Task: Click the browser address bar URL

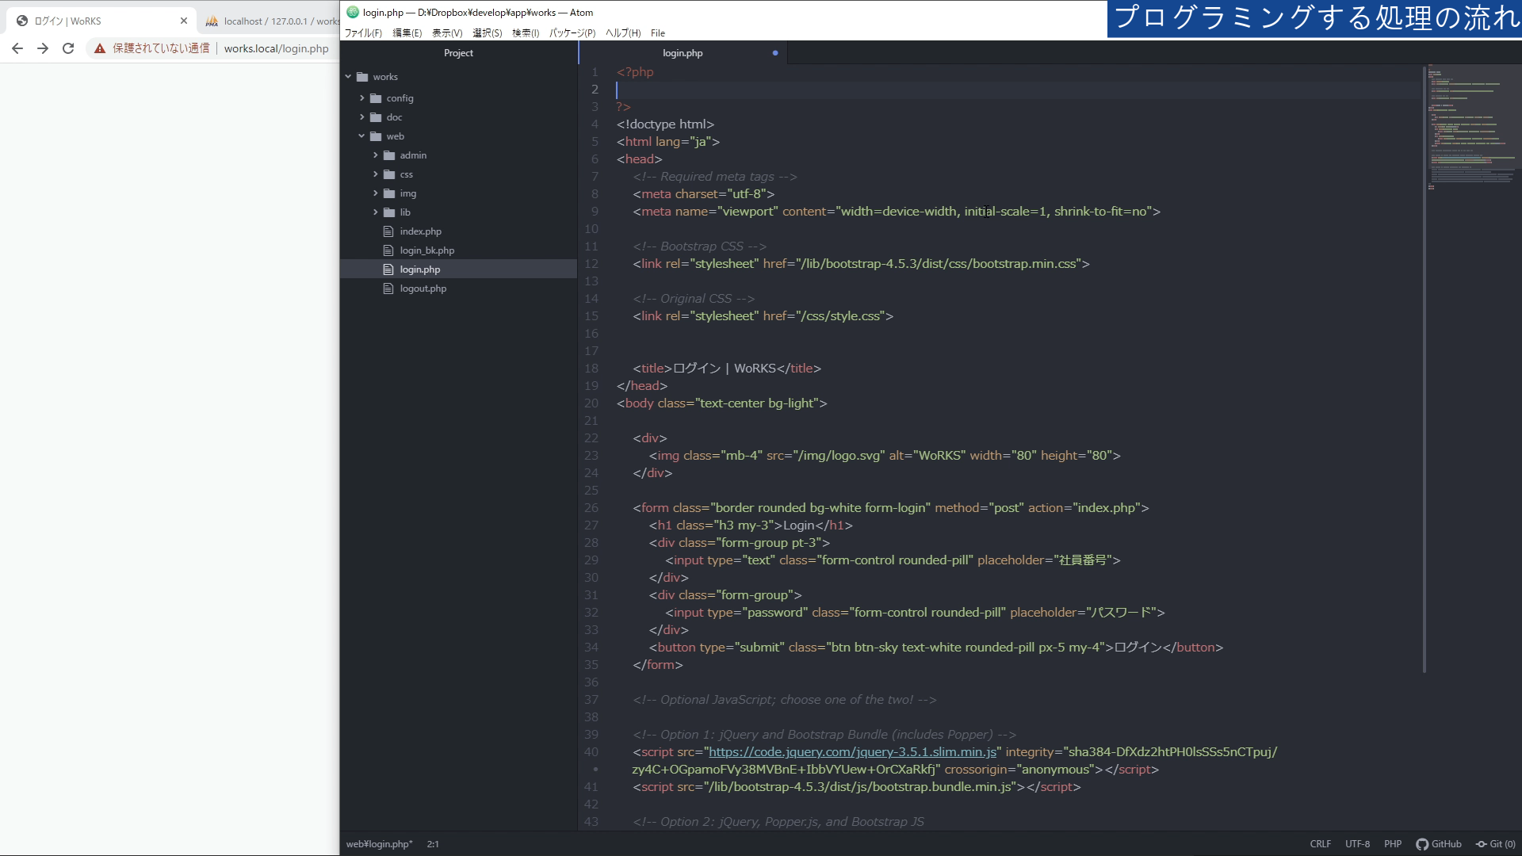Action: pyautogui.click(x=276, y=48)
